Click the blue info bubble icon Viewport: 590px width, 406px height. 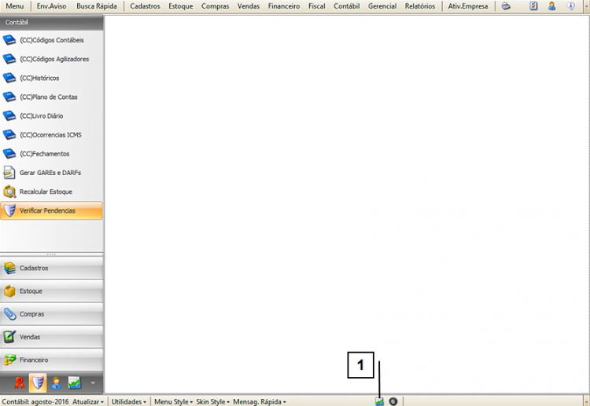[x=570, y=6]
